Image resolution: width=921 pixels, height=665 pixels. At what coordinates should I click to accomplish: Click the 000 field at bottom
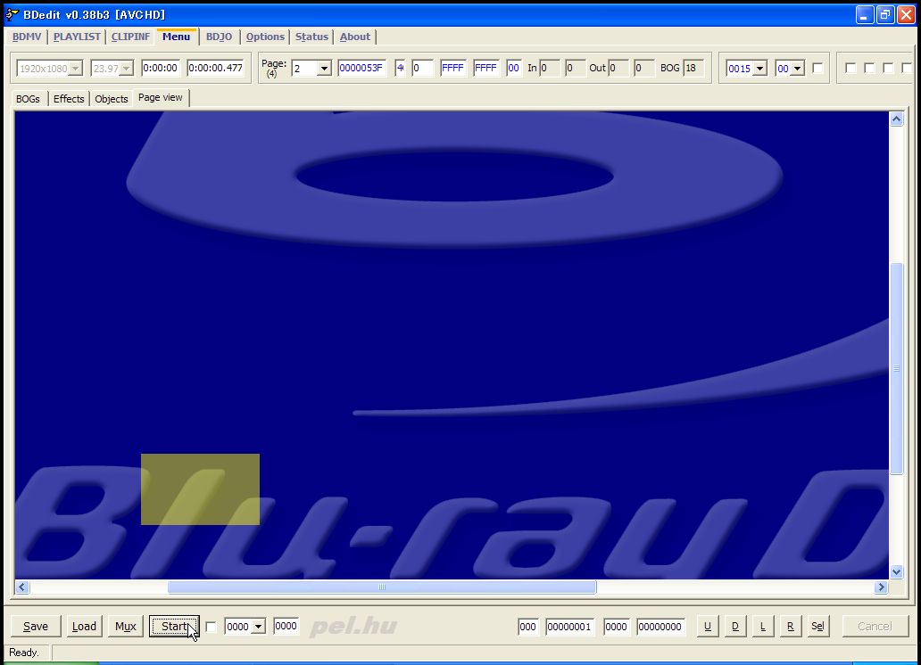[528, 627]
